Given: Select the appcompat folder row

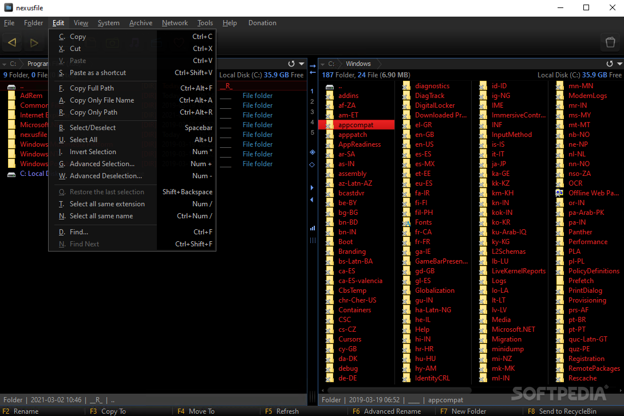Looking at the screenshot, I should tap(356, 125).
